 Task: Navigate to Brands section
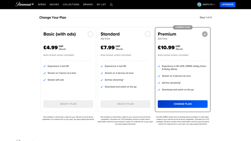point(88,5)
